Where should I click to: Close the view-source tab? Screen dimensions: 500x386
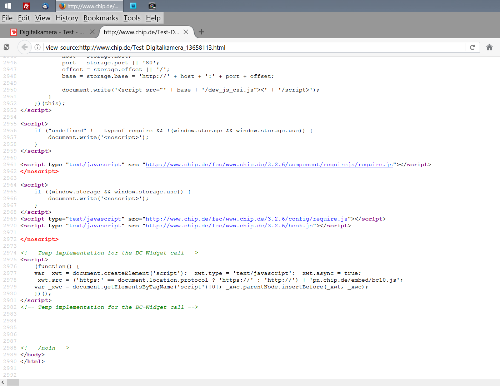click(186, 32)
